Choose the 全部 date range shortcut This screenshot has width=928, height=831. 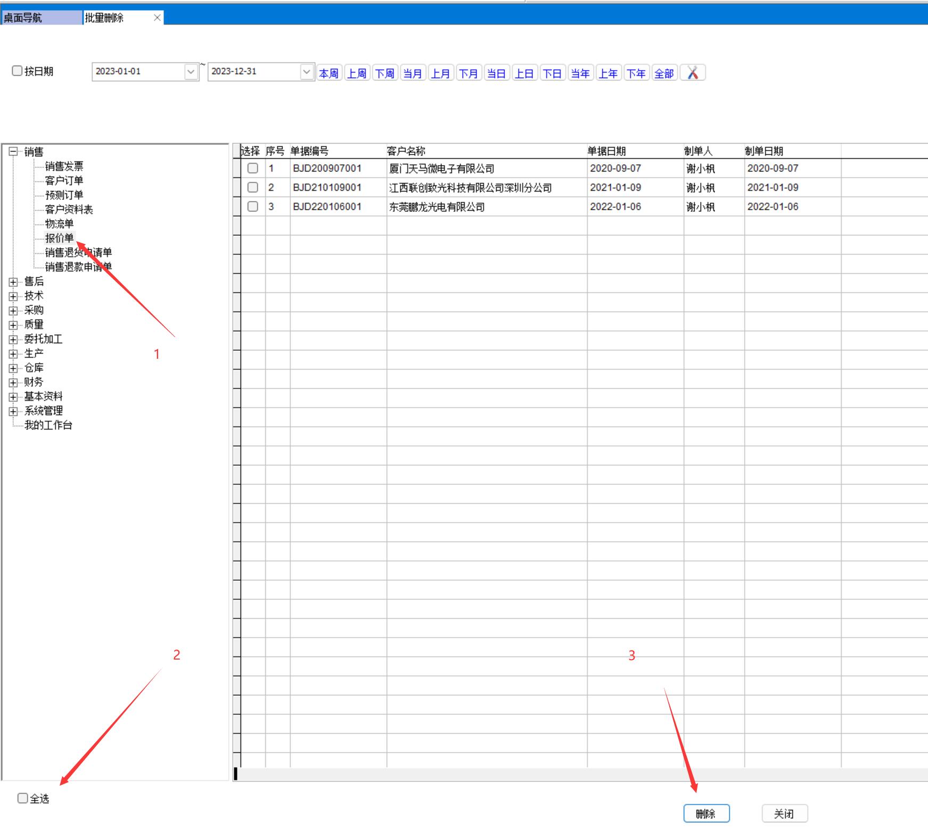pyautogui.click(x=664, y=73)
